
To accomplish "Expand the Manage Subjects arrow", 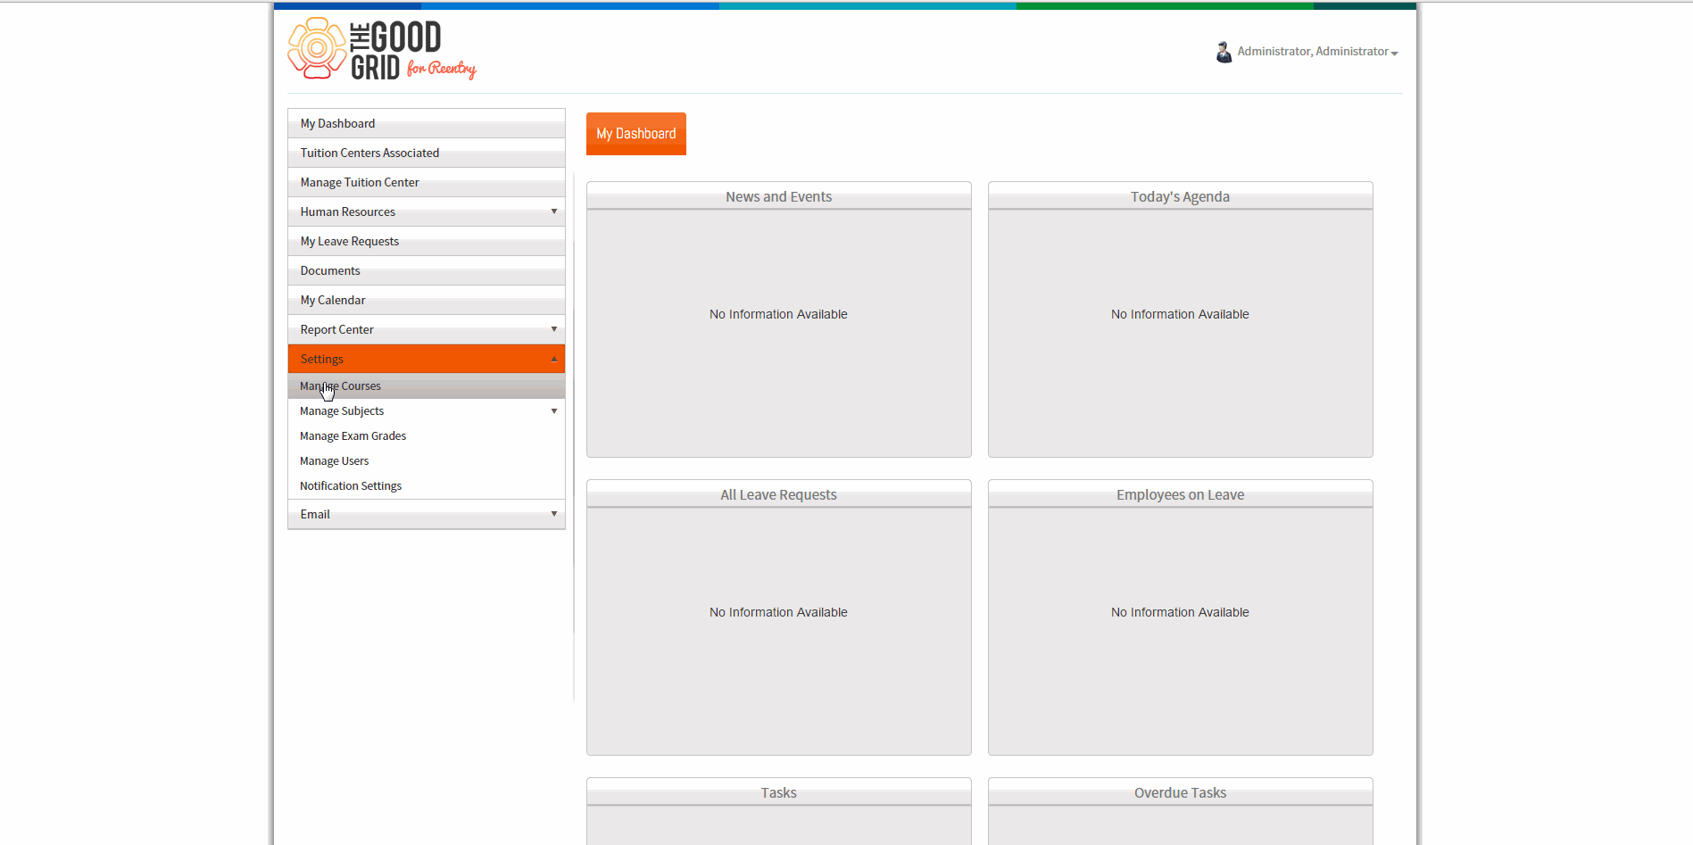I will click(554, 411).
